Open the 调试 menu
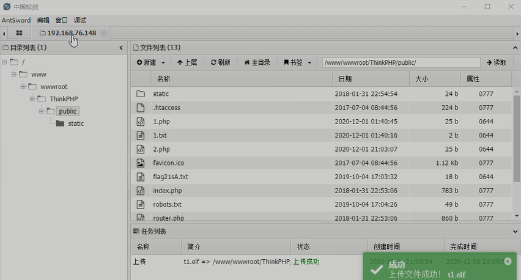Screen dimensions: 521x280 click(79, 20)
